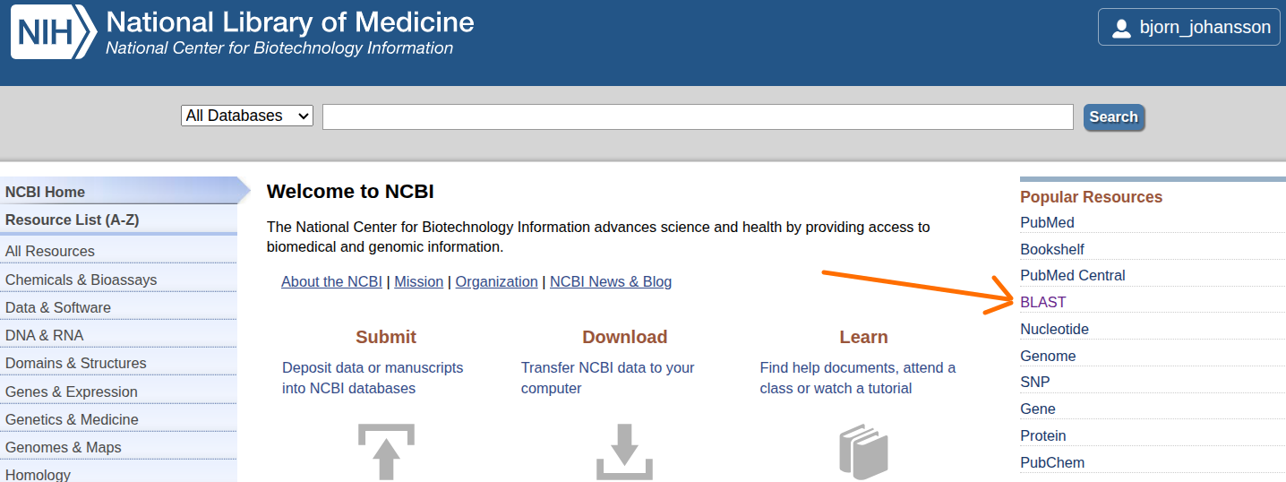Open Resource List (A-Z) in the sidebar

pyautogui.click(x=72, y=219)
